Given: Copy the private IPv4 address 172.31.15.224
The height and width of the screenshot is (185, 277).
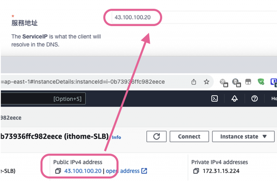Looking at the screenshot, I should point(196,171).
